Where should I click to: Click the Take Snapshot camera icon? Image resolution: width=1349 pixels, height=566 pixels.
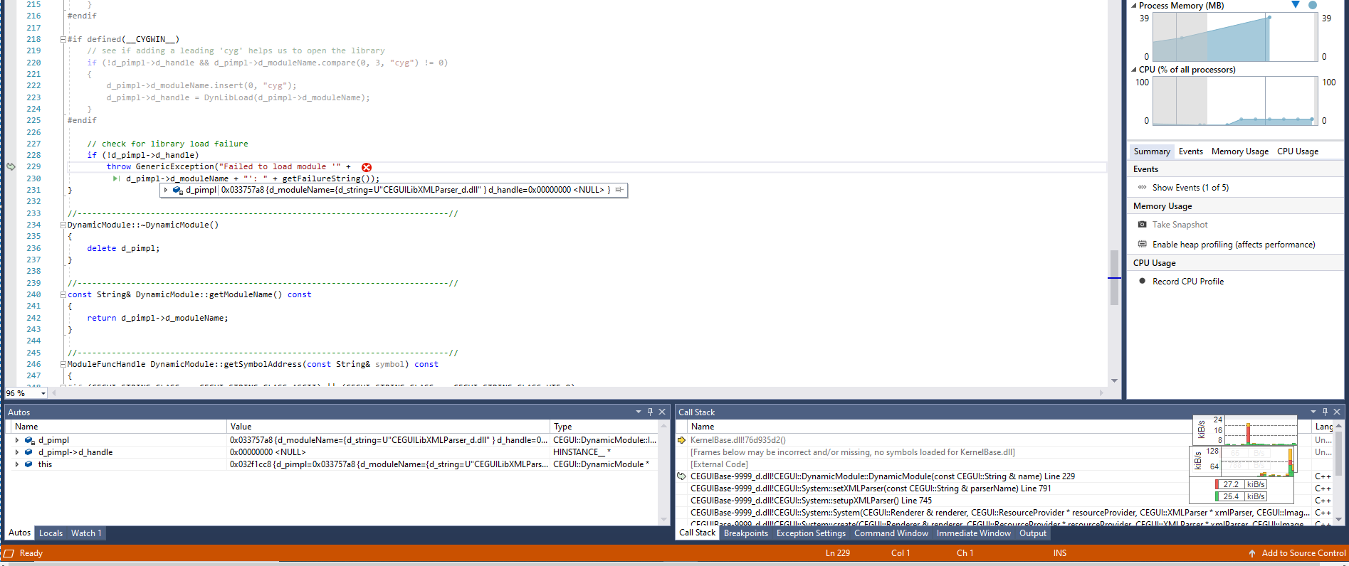click(1143, 225)
